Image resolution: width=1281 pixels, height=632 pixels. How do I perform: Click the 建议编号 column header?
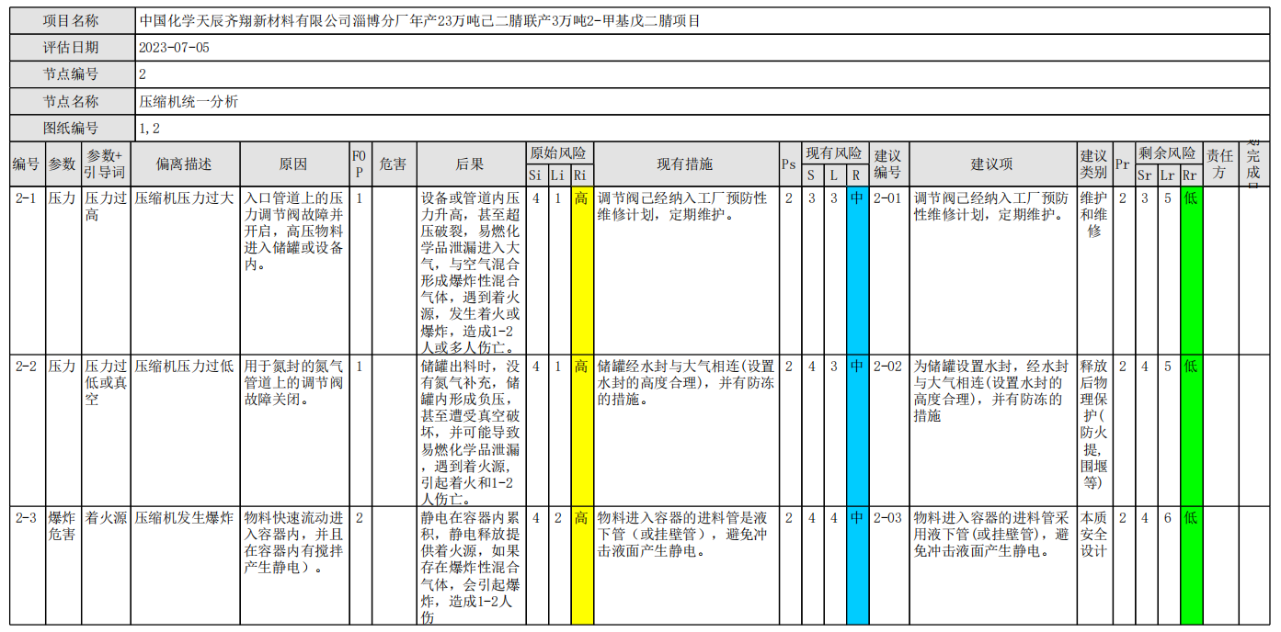[888, 164]
